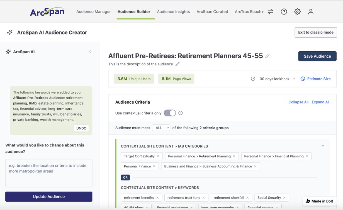The width and height of the screenshot is (343, 210).
Task: Click the Save Audience button
Action: click(317, 56)
